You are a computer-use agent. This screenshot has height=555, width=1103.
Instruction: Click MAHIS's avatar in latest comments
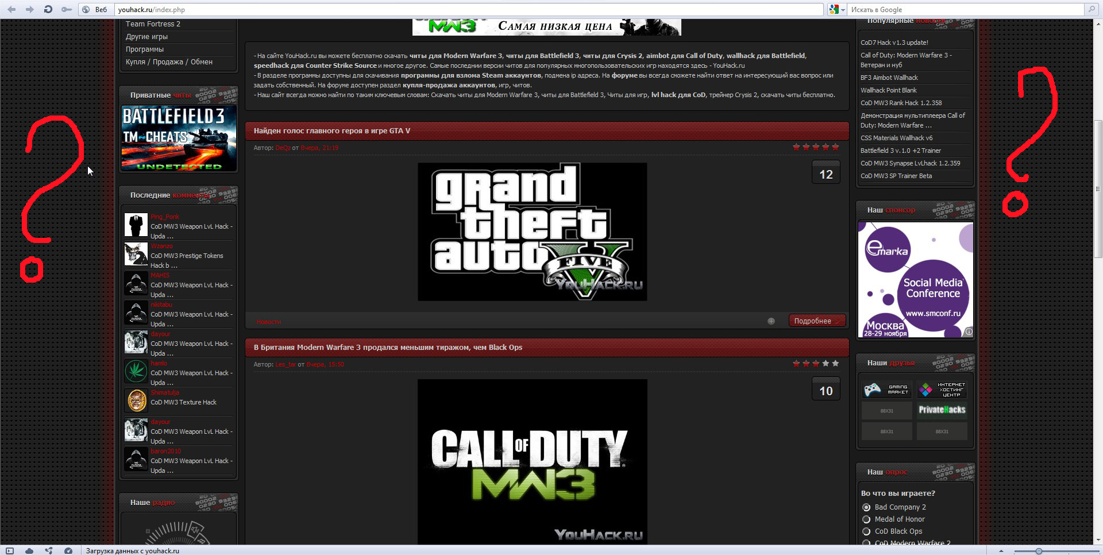(x=136, y=284)
